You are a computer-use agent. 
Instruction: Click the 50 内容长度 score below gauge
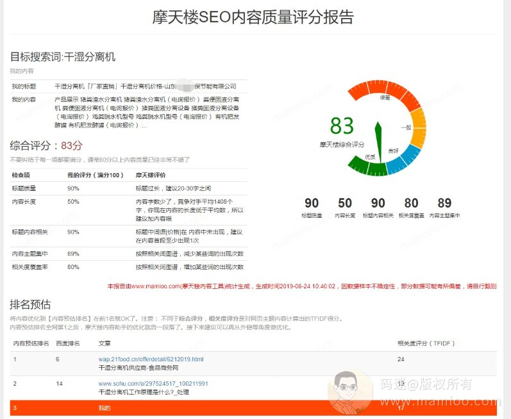point(345,204)
